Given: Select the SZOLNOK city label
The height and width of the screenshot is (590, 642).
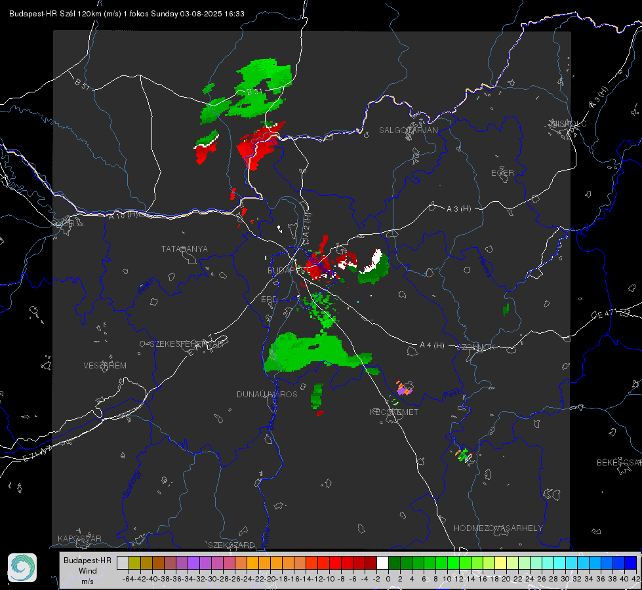Looking at the screenshot, I should [x=477, y=347].
